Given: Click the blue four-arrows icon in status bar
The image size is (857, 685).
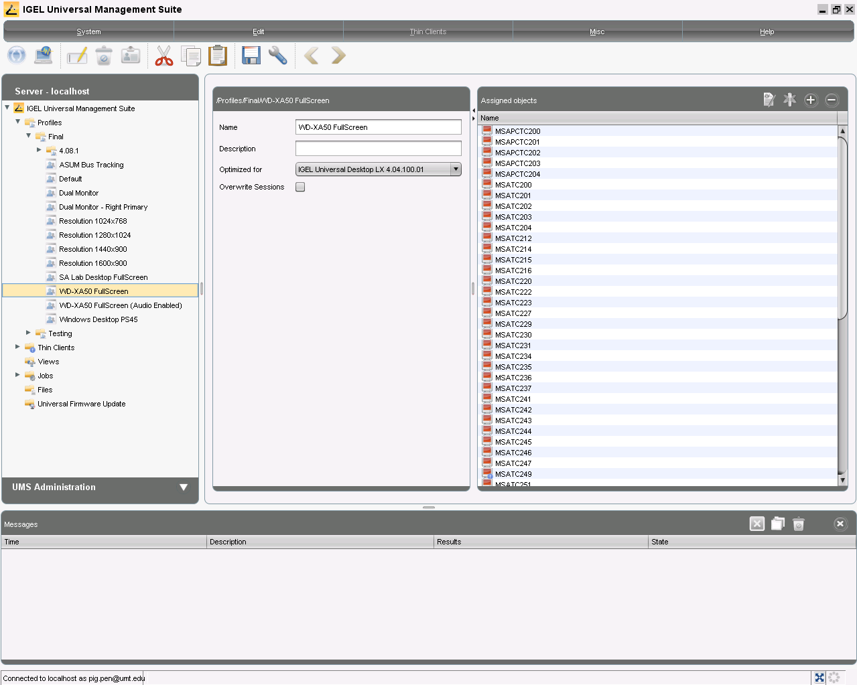Looking at the screenshot, I should [819, 678].
